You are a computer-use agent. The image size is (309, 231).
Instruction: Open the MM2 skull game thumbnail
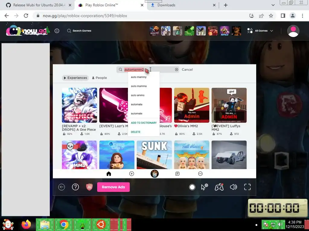point(79,155)
